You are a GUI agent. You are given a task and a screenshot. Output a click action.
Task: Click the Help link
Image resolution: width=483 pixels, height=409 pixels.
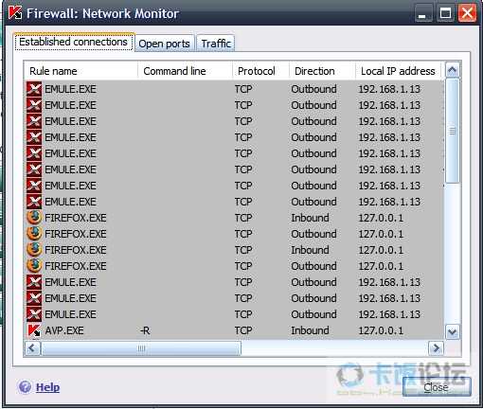click(47, 387)
